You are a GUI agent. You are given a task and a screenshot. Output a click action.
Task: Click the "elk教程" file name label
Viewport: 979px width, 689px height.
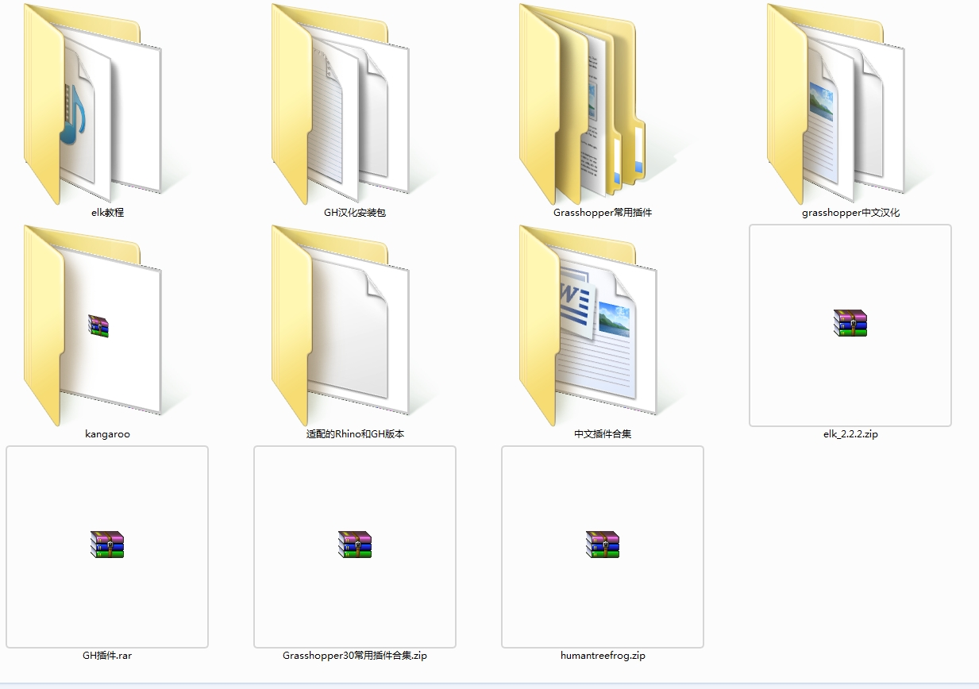[x=107, y=213]
